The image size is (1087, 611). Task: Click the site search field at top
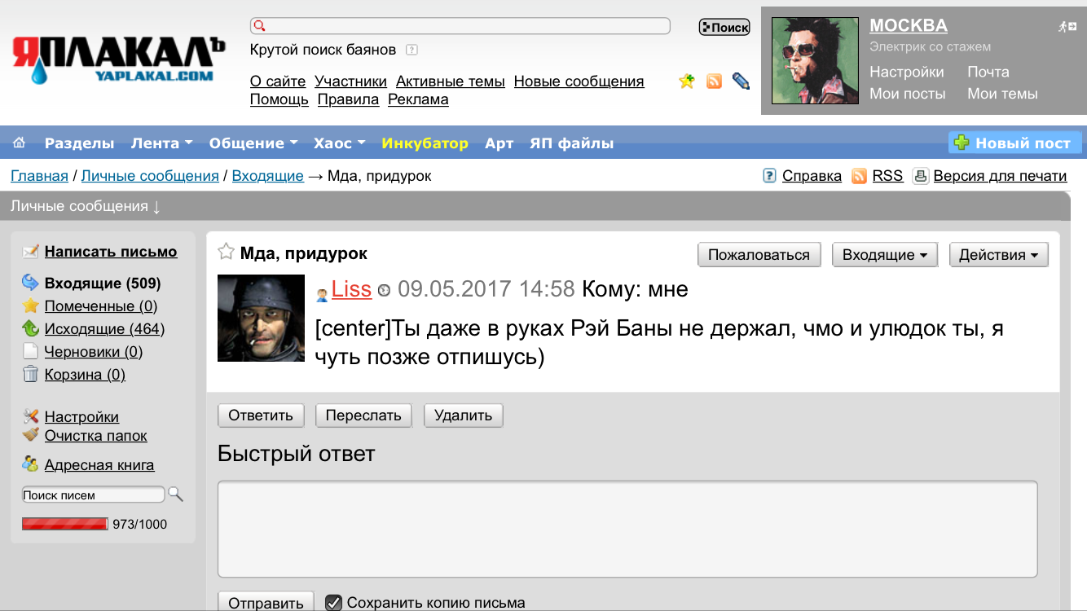click(460, 26)
